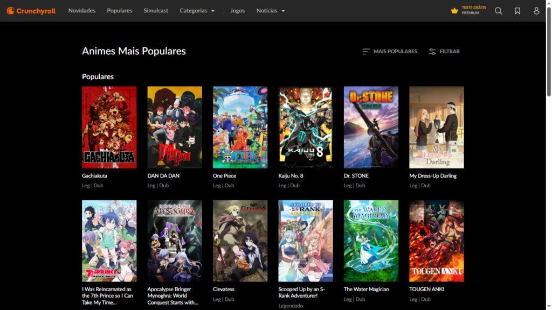The image size is (552, 310).
Task: Select the Simulcast menu item
Action: (156, 11)
